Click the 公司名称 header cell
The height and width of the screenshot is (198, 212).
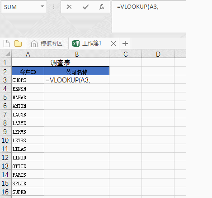[77, 71]
